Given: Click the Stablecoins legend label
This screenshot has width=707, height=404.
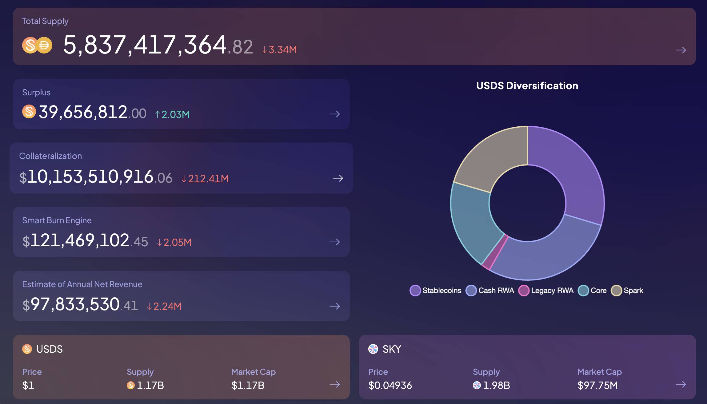Looking at the screenshot, I should pos(442,291).
